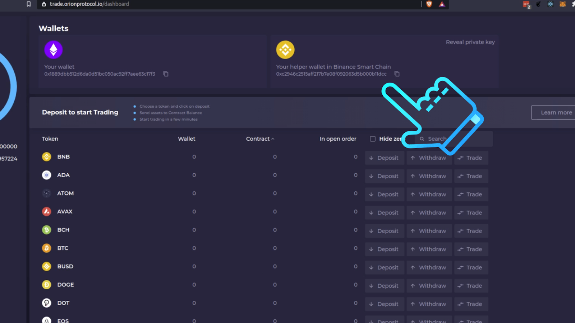Select the Wallet column header

pos(187,139)
